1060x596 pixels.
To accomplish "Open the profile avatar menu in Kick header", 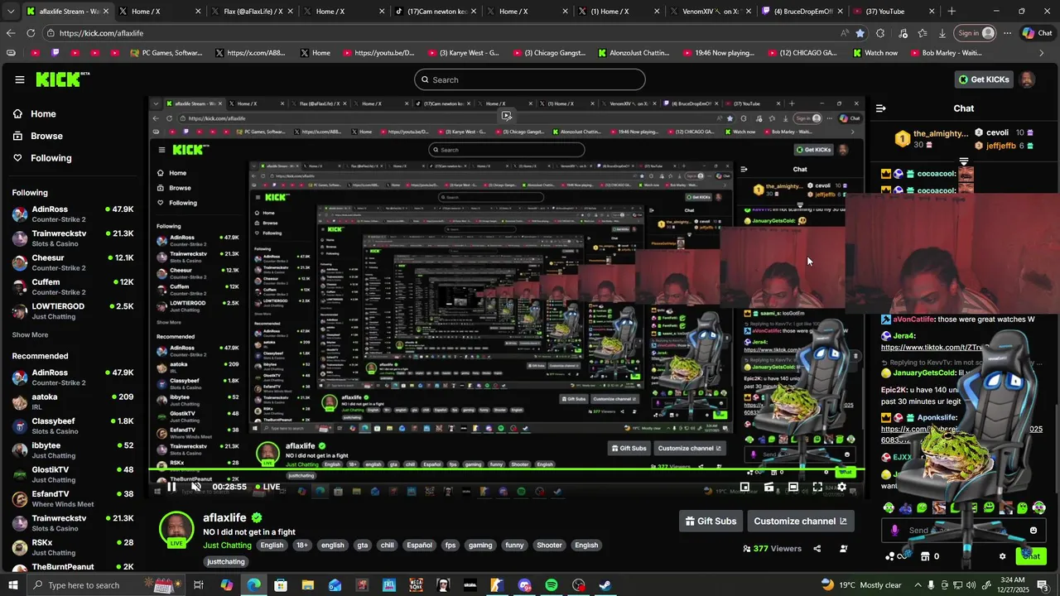I will pyautogui.click(x=1027, y=79).
